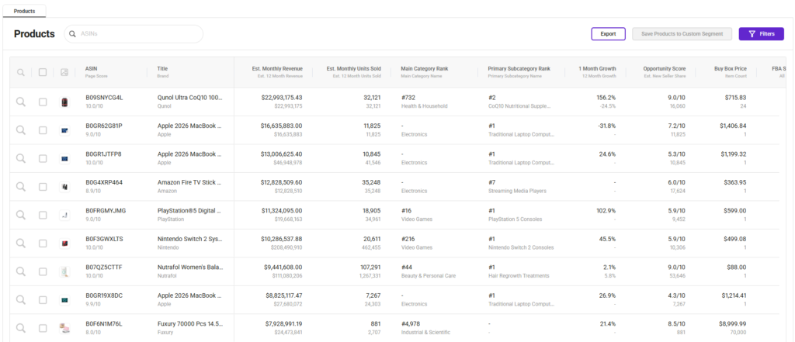Tick the checkbox for B0F3GWXLTS

43,244
